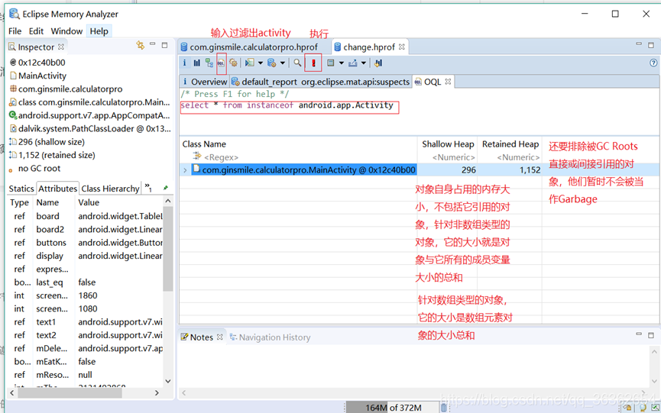Image resolution: width=661 pixels, height=413 pixels.
Task: Open the Dominator Tree toolbar icon
Action: click(x=209, y=63)
